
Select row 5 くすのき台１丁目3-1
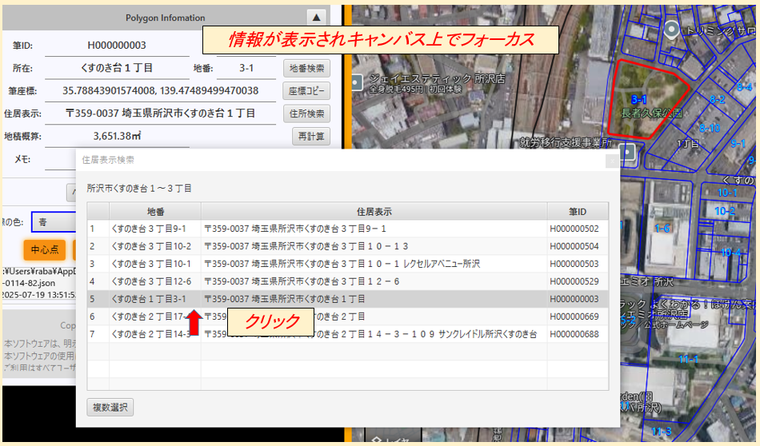(347, 299)
